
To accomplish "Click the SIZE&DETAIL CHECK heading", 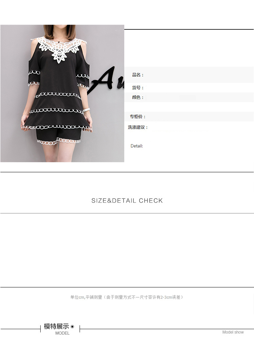I will click(x=127, y=200).
